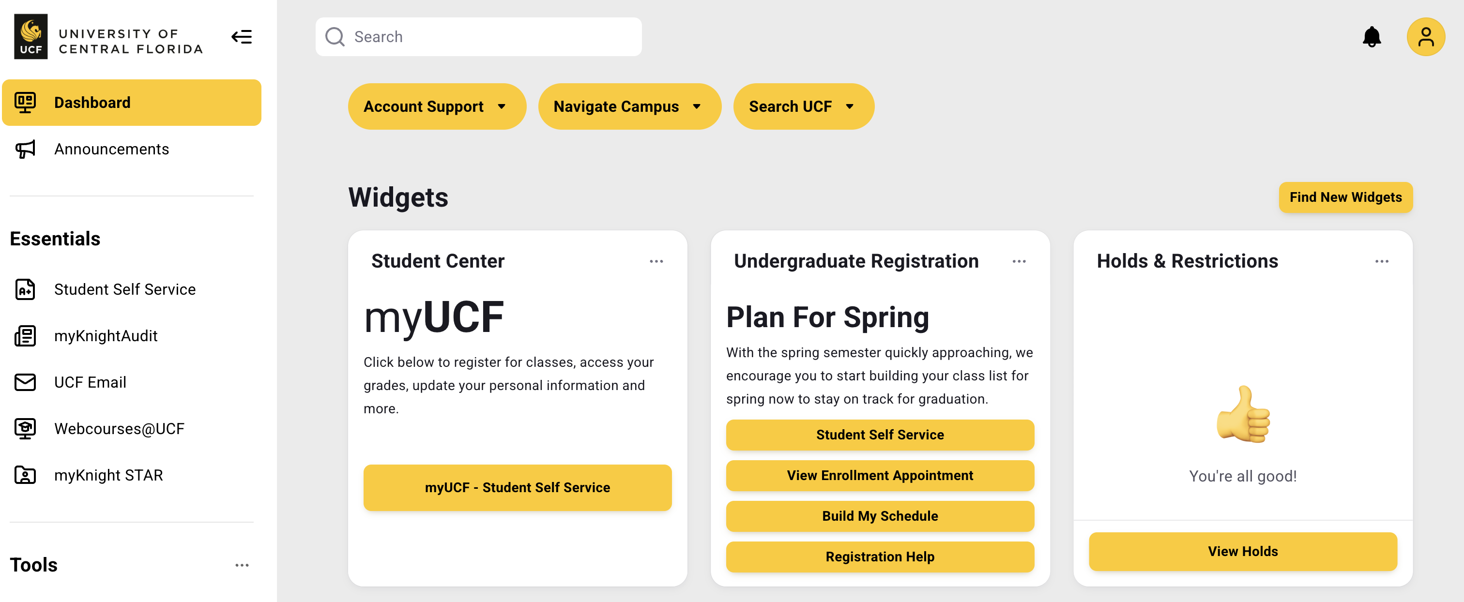The height and width of the screenshot is (602, 1464).
Task: Open the Tools section options menu
Action: click(x=243, y=565)
